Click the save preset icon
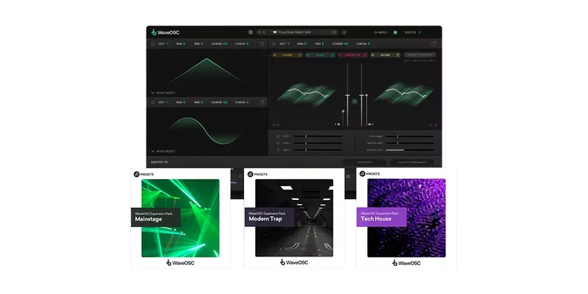This screenshot has height=294, width=588. [251, 32]
